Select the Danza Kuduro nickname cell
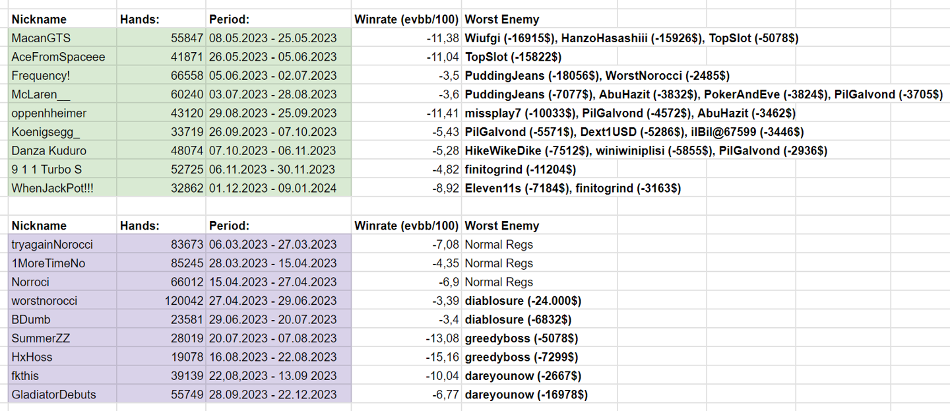Image resolution: width=950 pixels, height=411 pixels. coord(49,151)
